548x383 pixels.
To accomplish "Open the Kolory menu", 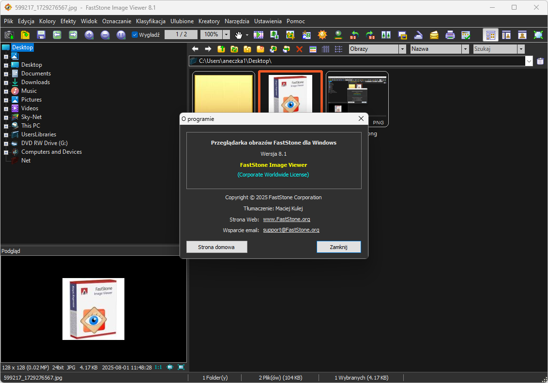I will pyautogui.click(x=47, y=21).
